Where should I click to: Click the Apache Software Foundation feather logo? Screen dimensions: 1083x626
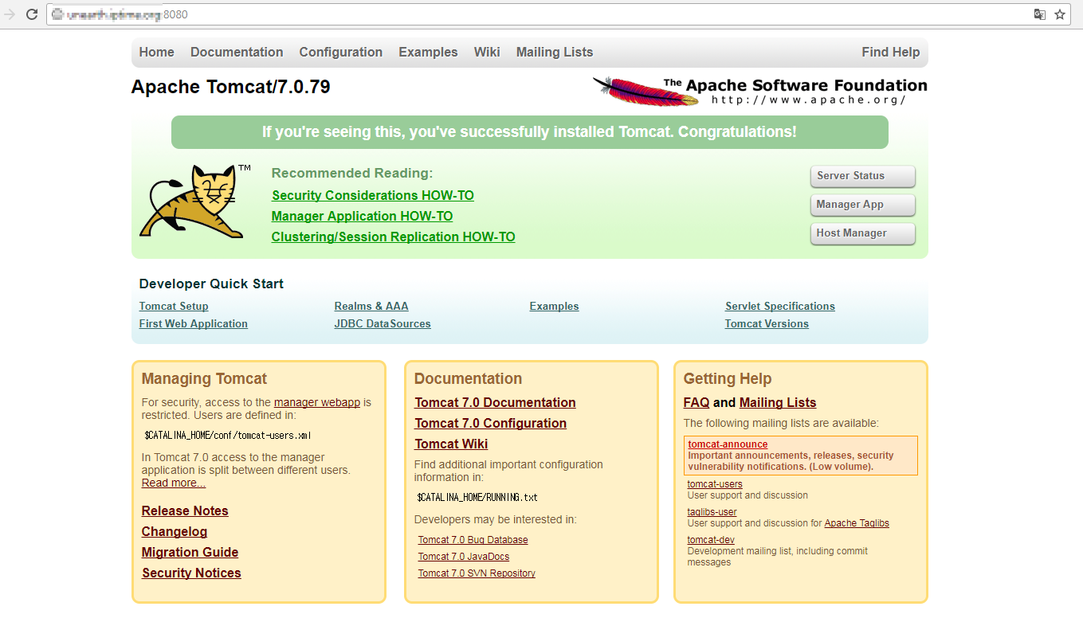759,91
